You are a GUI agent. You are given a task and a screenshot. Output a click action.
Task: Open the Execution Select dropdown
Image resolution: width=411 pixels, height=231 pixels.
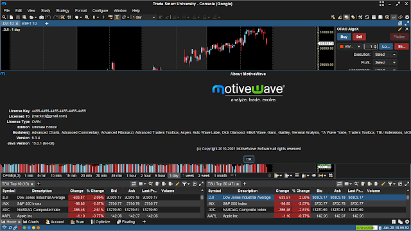(385, 55)
